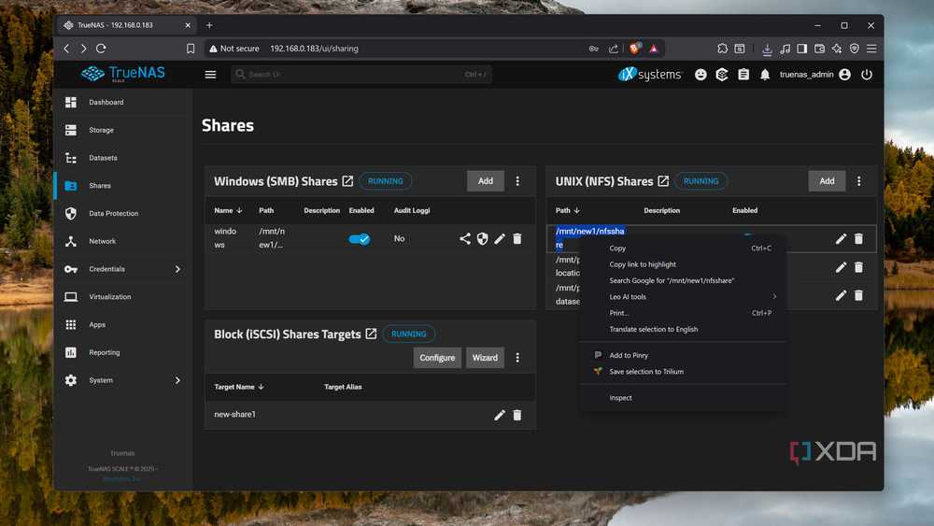Open Block (iSCSI) Shares Targets link icon
The image size is (934, 526).
(x=371, y=334)
